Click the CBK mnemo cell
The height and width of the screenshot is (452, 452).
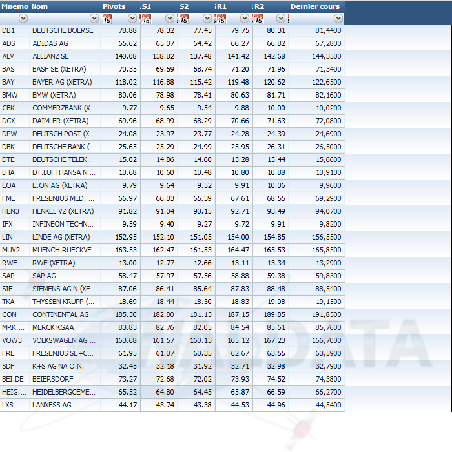15,108
